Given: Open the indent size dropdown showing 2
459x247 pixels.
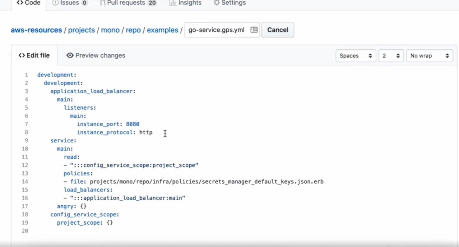Looking at the screenshot, I should tap(391, 56).
